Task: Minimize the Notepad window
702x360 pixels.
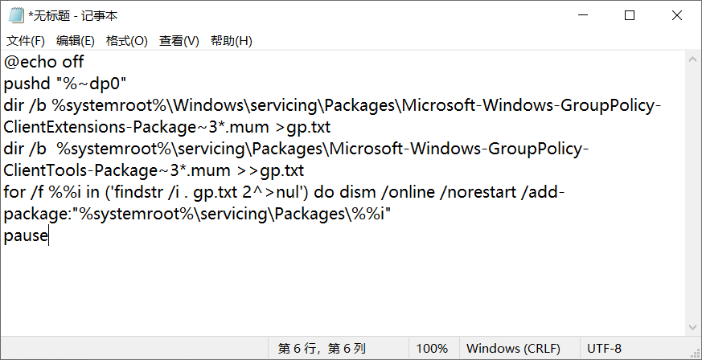Action: coord(582,15)
